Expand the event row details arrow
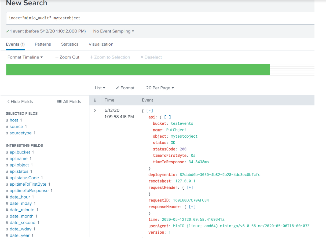 coord(95,110)
